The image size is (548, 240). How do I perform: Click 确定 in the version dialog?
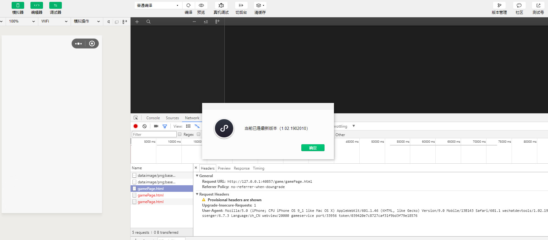(x=313, y=148)
